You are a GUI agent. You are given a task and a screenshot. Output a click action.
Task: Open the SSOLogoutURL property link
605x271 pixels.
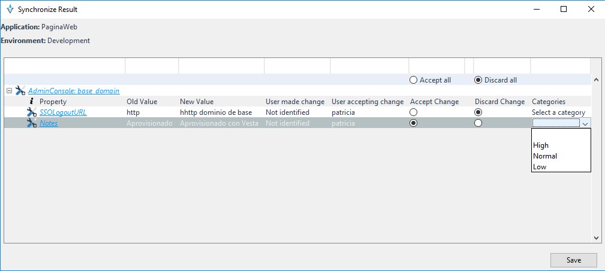coord(63,112)
